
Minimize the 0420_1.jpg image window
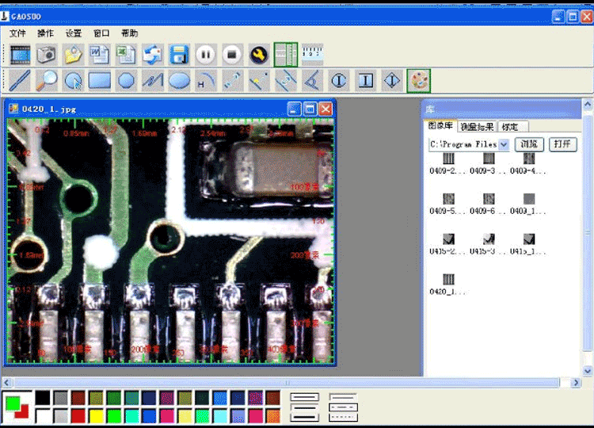pos(294,109)
